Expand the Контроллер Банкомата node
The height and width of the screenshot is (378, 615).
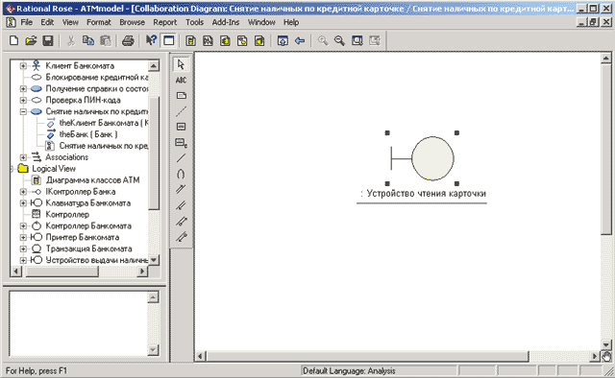(23, 226)
